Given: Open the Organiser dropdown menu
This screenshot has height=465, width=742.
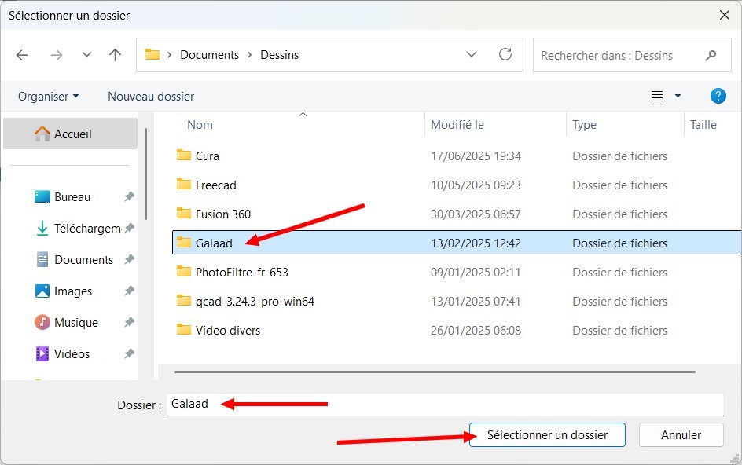Looking at the screenshot, I should click(49, 97).
